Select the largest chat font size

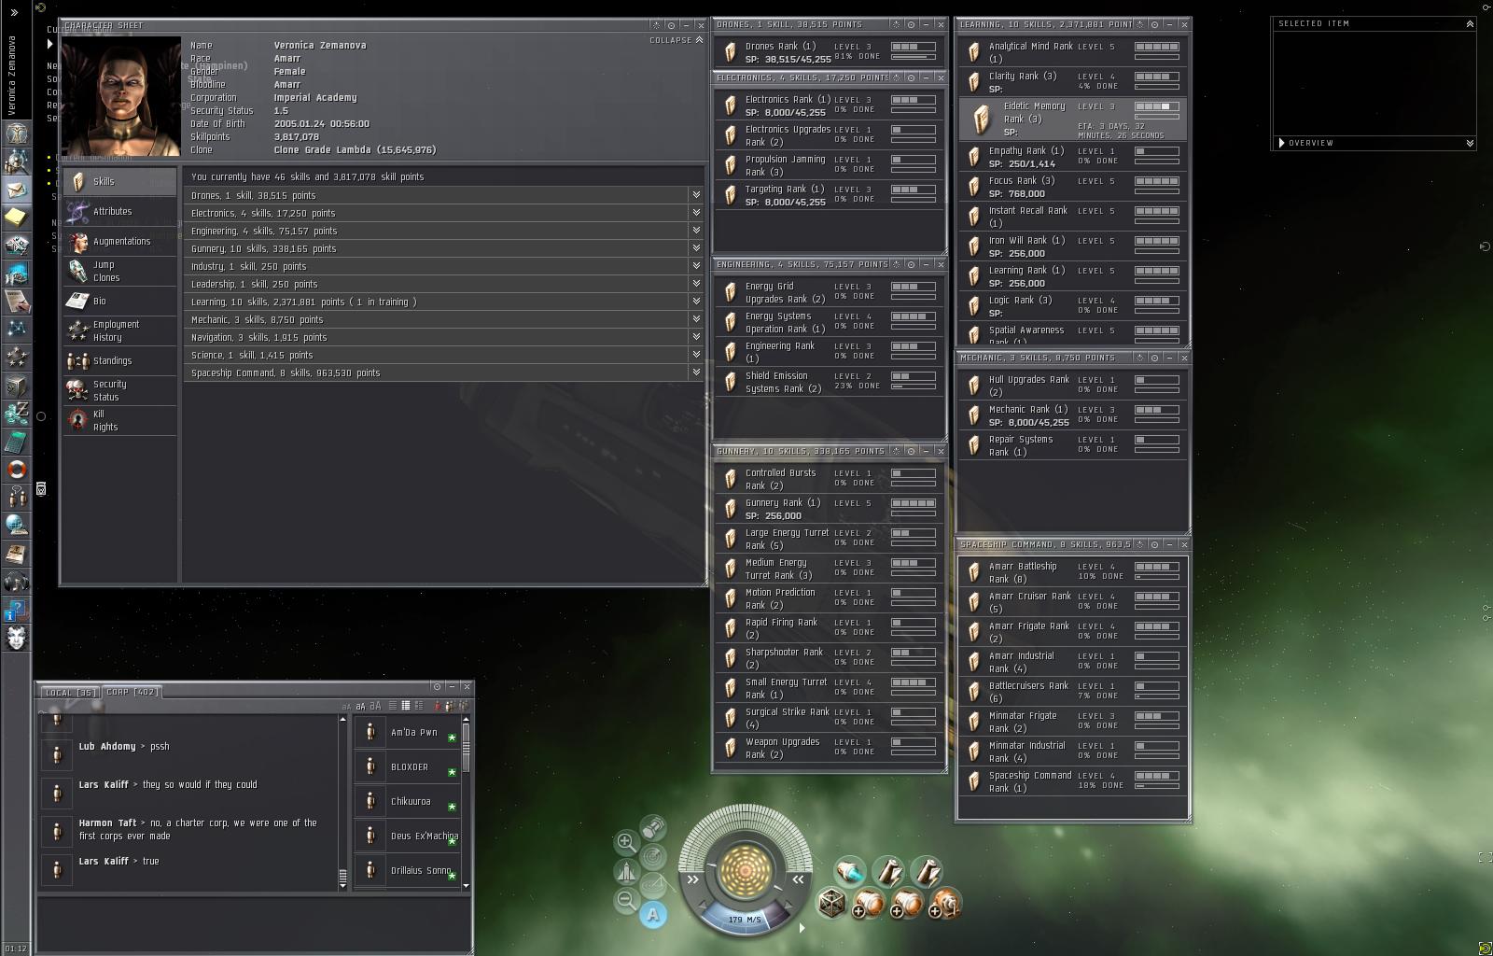(x=375, y=706)
